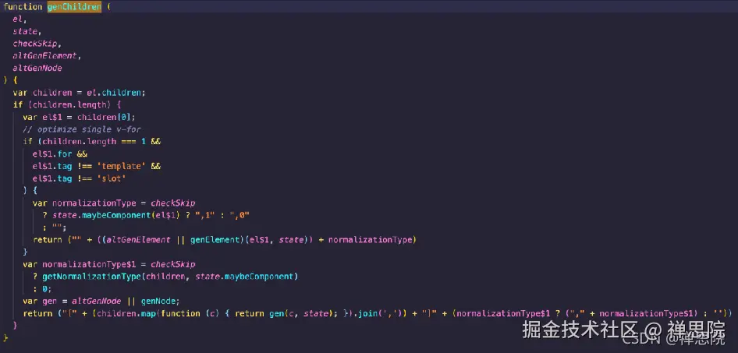The width and height of the screenshot is (738, 353).
Task: Click the 'altGenElement,' parameter in the signature
Action: [47, 56]
